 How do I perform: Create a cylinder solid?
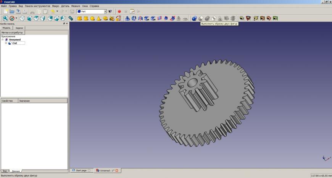[86, 18]
